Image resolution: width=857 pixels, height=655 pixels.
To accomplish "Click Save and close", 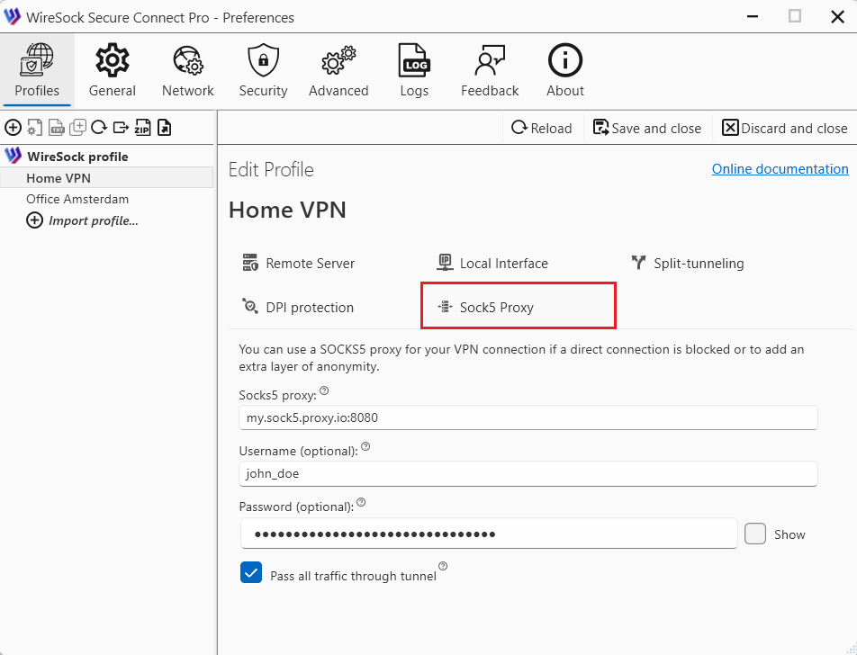I will 646,128.
